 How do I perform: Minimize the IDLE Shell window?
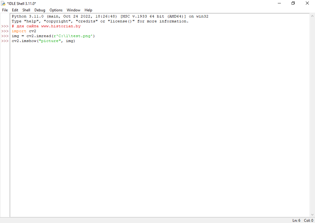[x=279, y=3]
